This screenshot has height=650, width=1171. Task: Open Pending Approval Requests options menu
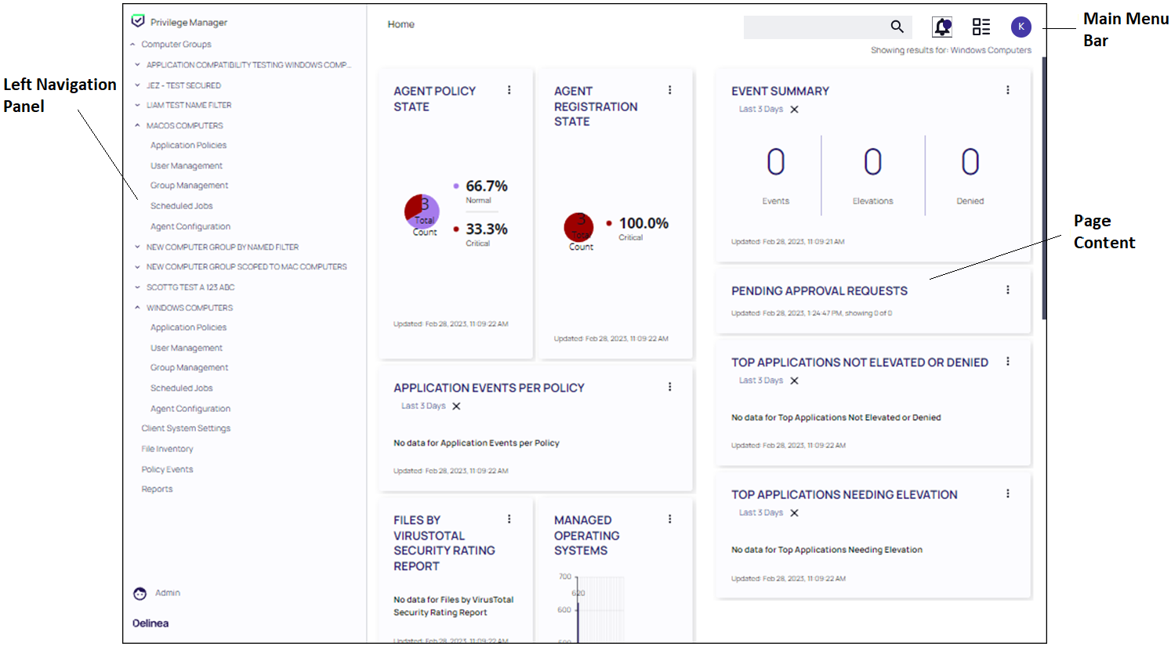tap(1008, 289)
